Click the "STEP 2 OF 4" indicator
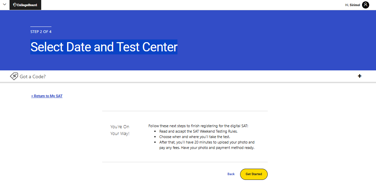Image resolution: width=376 pixels, height=185 pixels. click(41, 32)
